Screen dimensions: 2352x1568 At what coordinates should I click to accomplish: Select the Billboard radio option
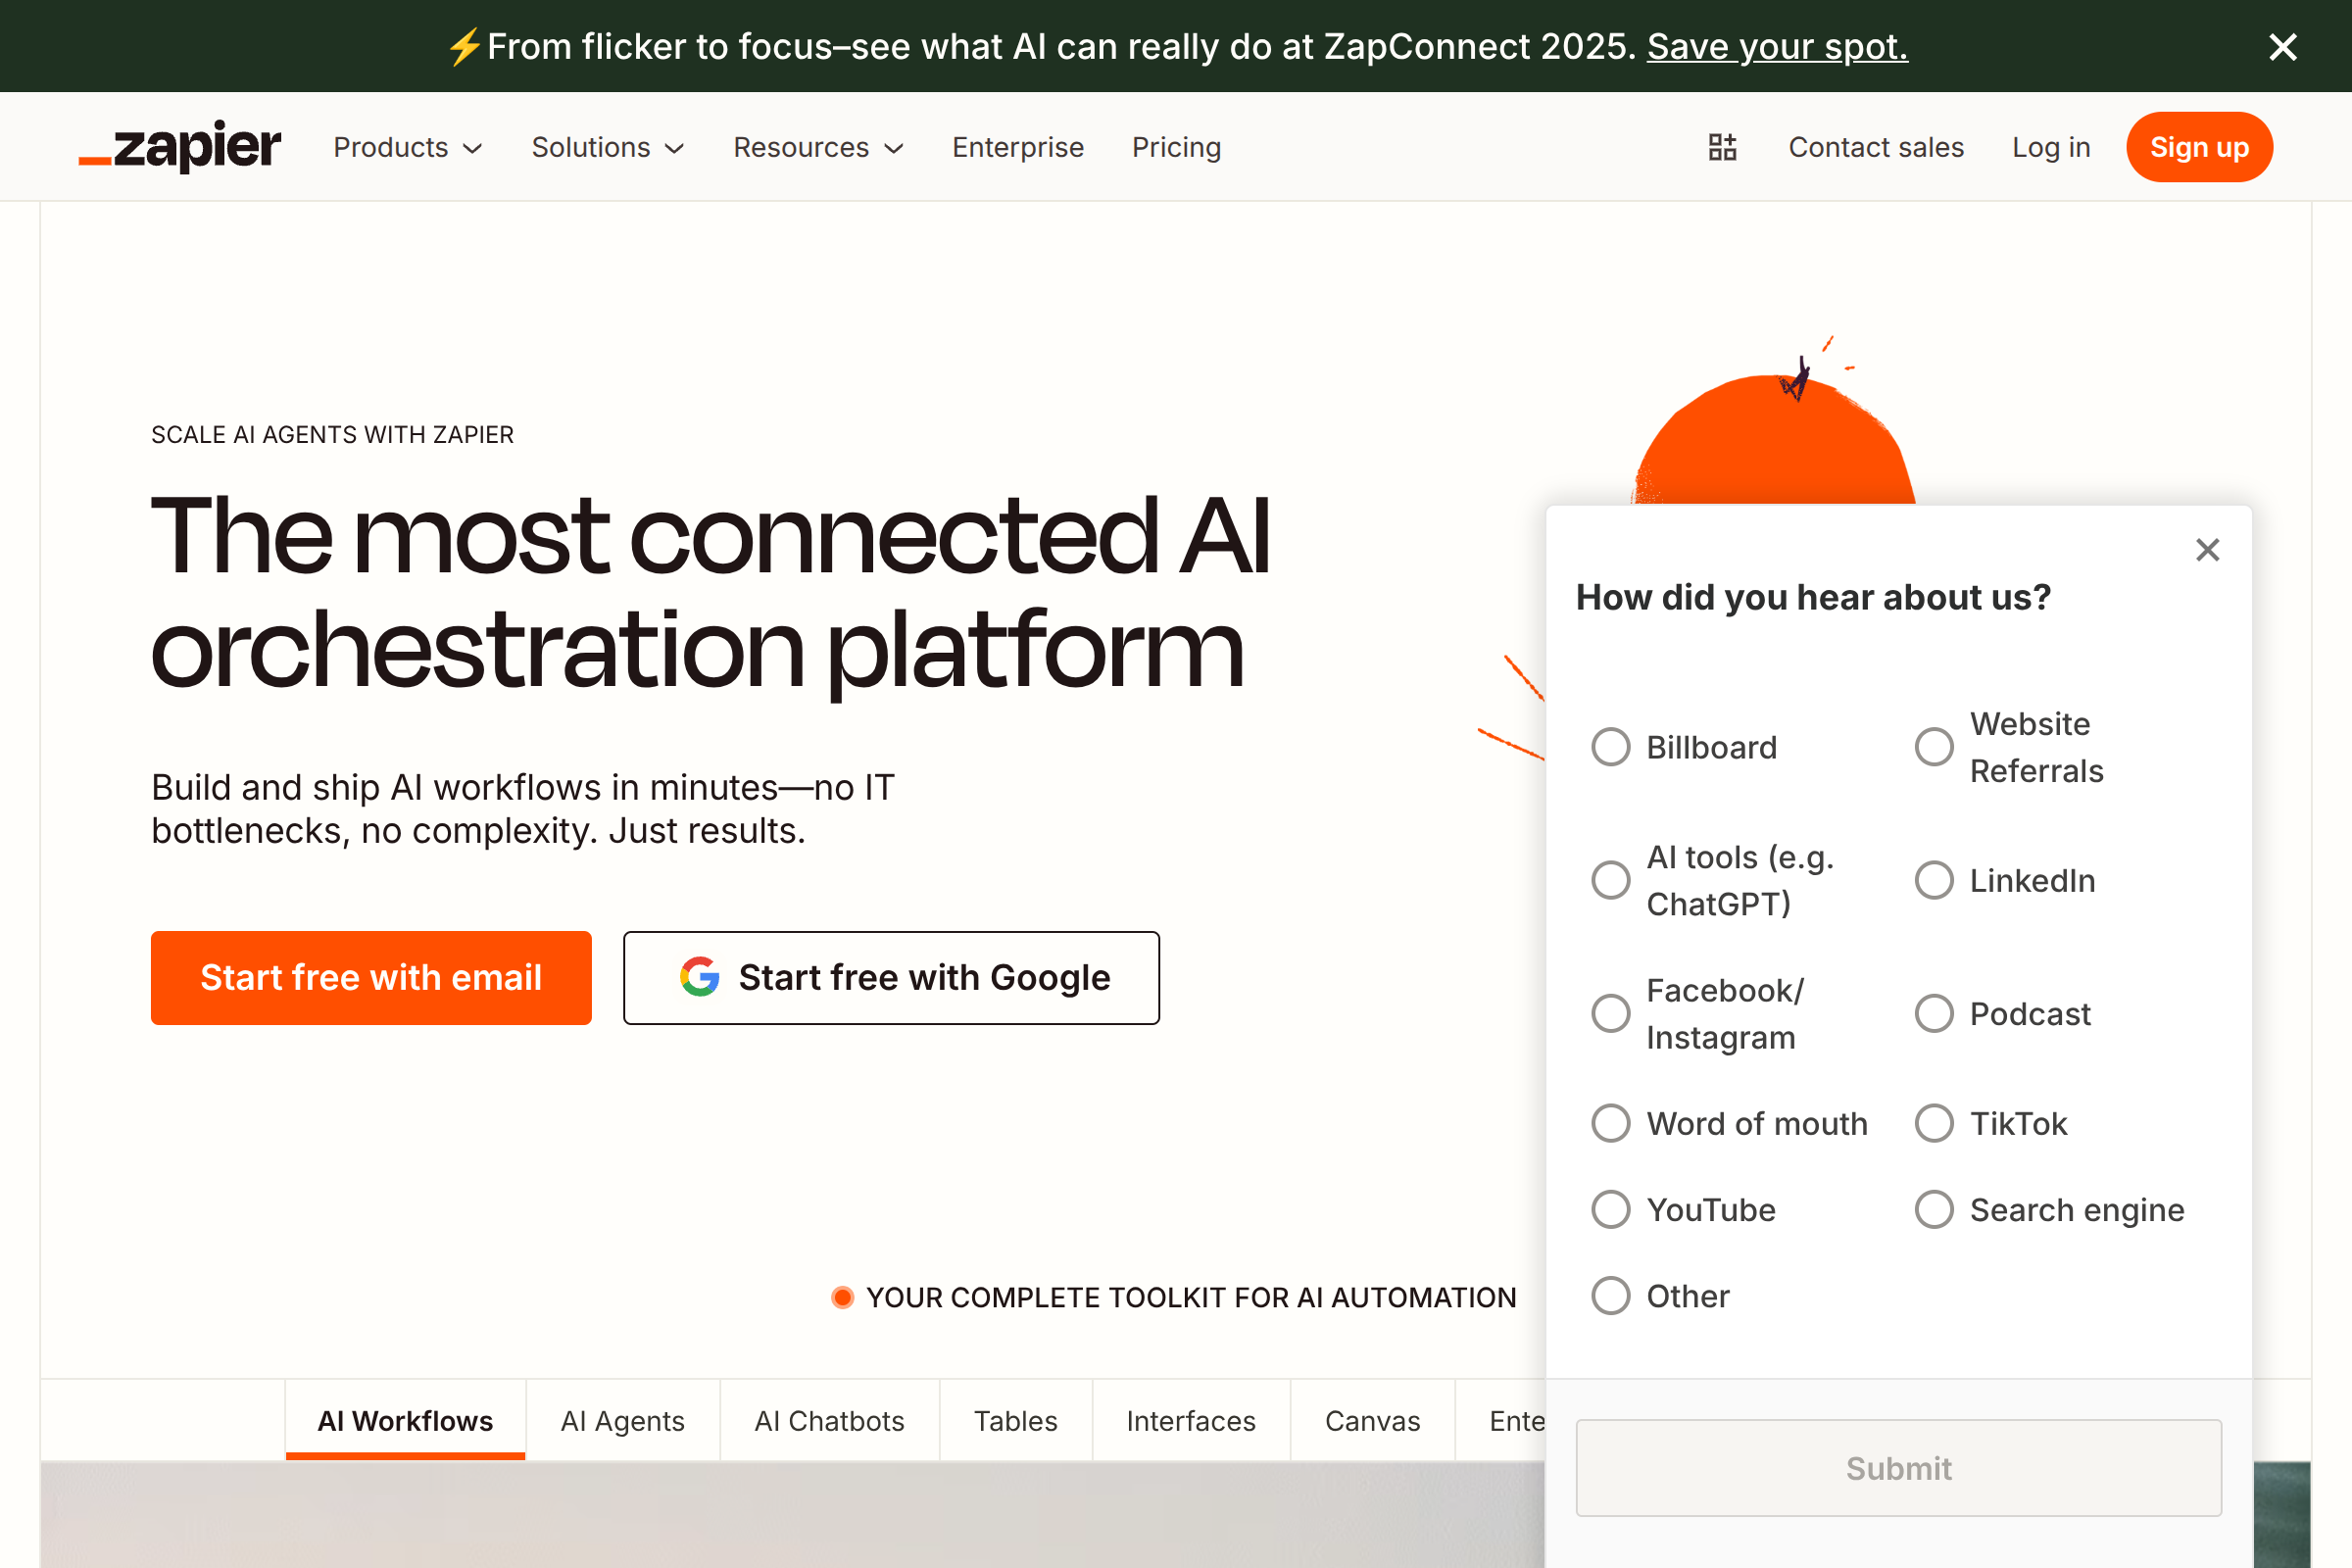point(1610,746)
